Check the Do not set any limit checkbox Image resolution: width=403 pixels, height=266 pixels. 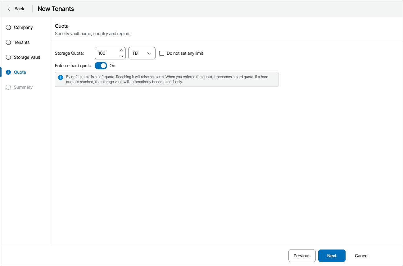pyautogui.click(x=162, y=53)
